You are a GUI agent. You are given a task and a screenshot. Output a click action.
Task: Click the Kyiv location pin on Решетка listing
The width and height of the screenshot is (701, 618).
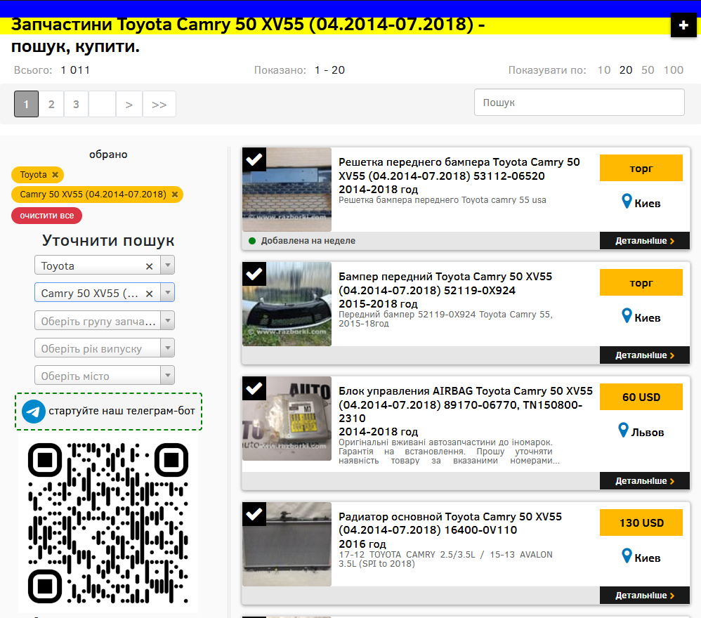coord(627,201)
